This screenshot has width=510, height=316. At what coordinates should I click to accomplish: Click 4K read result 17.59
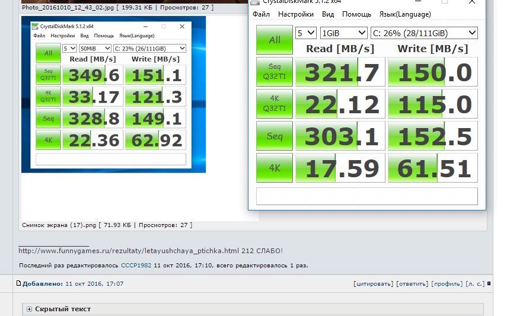(x=340, y=168)
